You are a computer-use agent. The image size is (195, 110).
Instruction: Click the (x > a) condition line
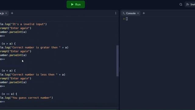(9, 44)
